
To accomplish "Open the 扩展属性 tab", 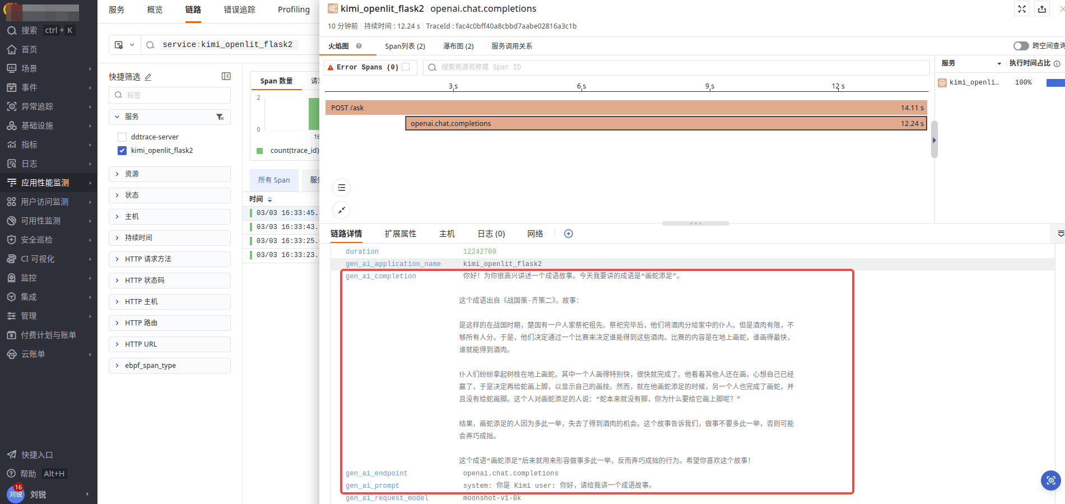I will [400, 234].
